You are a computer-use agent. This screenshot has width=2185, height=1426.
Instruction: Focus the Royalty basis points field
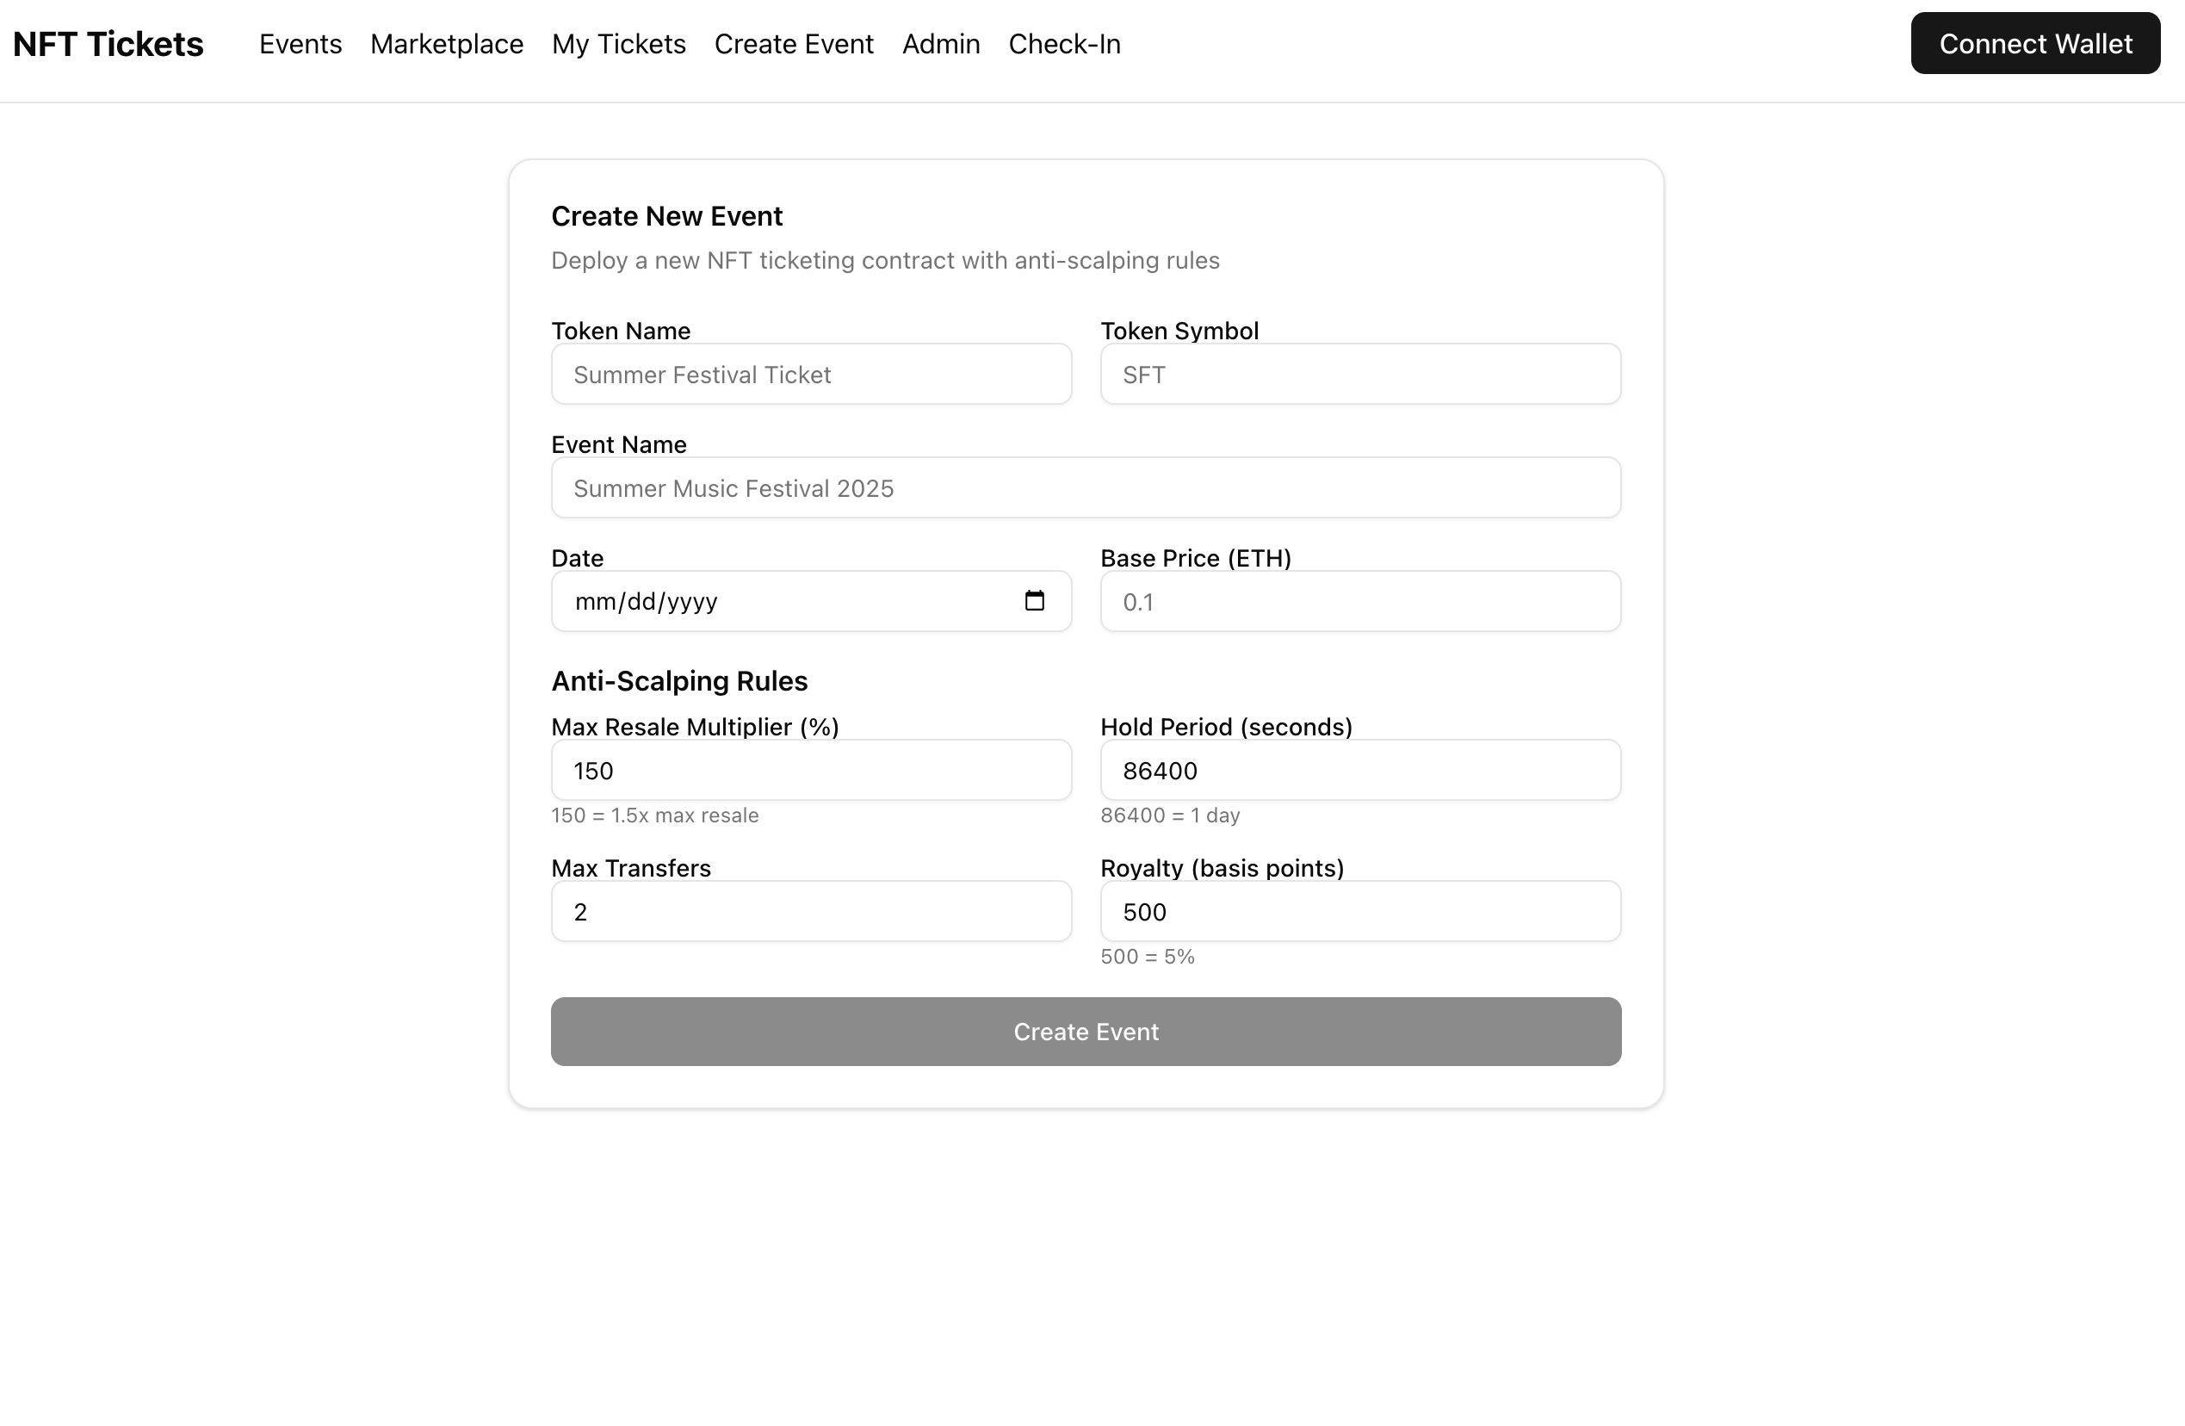(1359, 912)
